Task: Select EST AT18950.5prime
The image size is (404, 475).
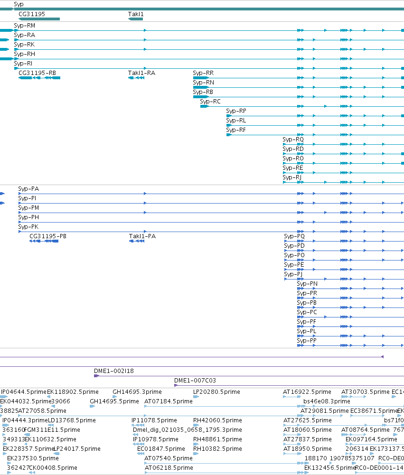Action: [x=308, y=449]
